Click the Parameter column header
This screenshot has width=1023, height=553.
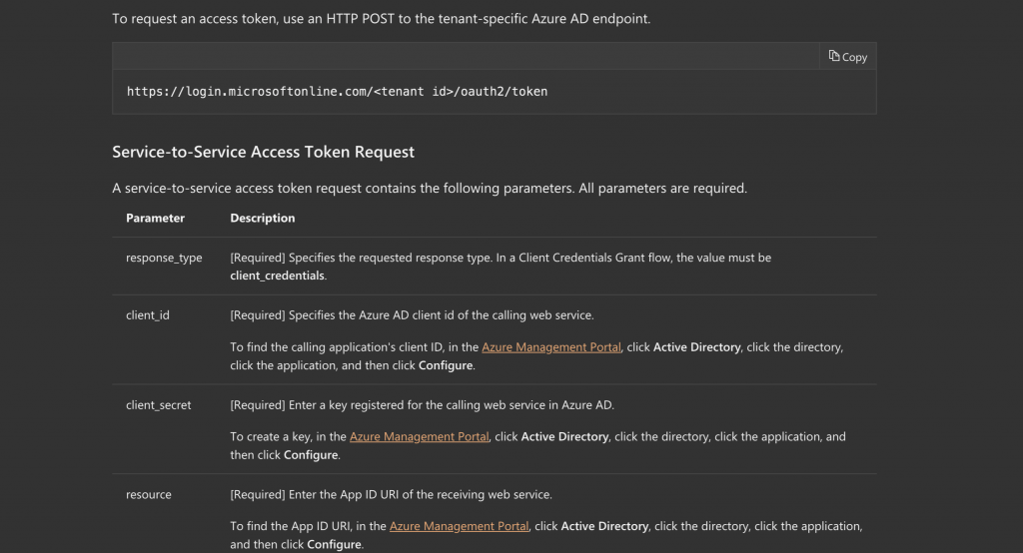coord(155,218)
